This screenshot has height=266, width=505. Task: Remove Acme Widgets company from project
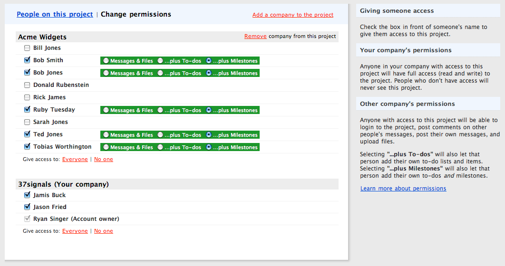pos(255,36)
